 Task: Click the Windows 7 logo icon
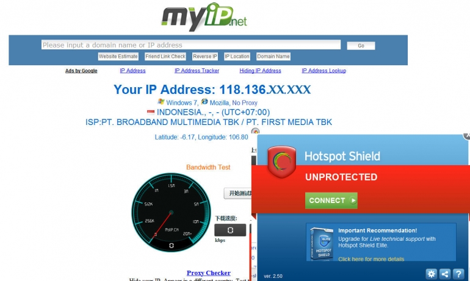(x=161, y=102)
